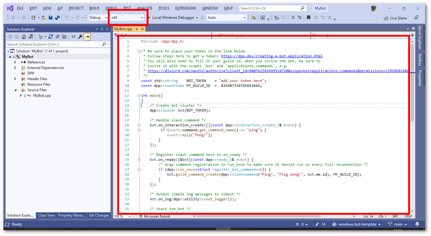The width and height of the screenshot is (431, 236).
Task: Open the Debug configuration dropdown
Action: [x=98, y=18]
